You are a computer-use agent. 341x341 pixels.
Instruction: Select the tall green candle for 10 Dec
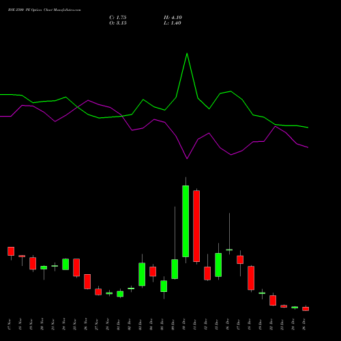[186, 221]
